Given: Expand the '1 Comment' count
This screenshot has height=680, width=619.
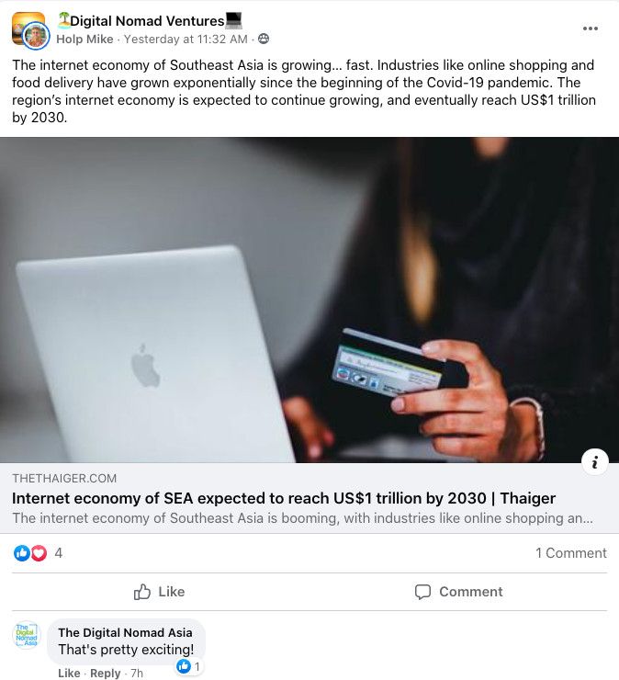Looking at the screenshot, I should click(x=571, y=553).
